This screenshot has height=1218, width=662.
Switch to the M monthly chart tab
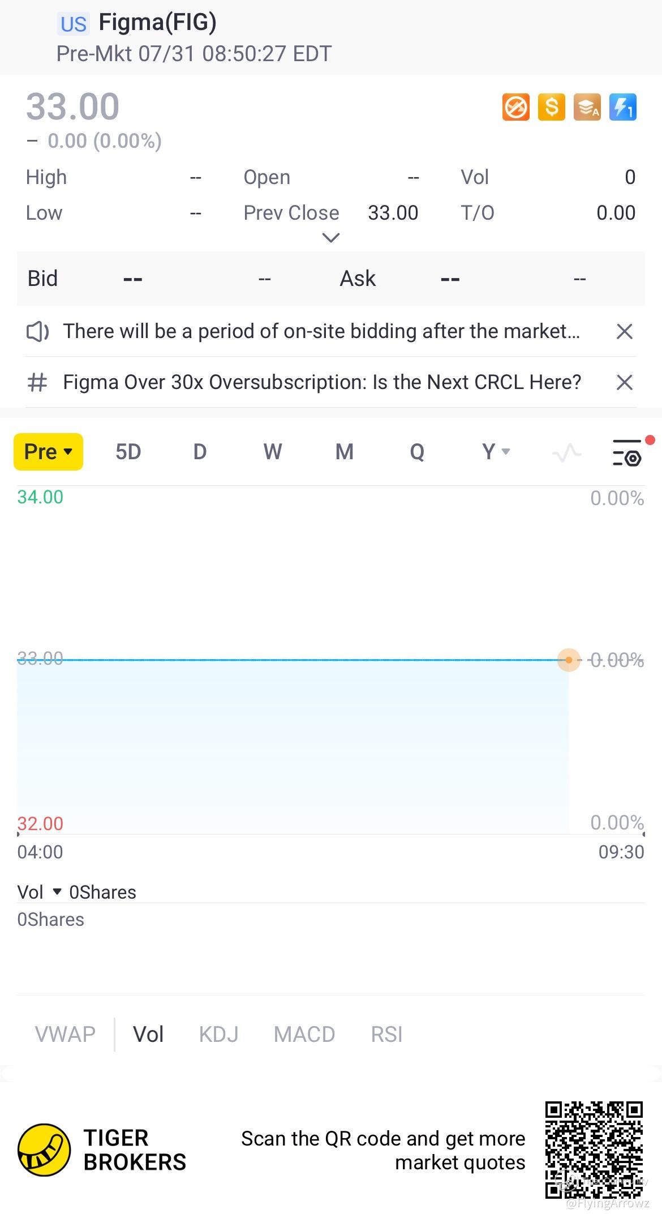(344, 452)
